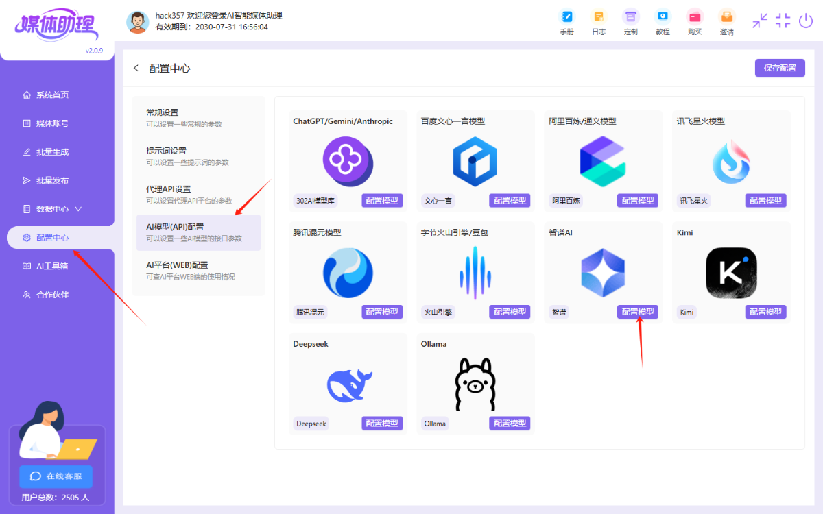Click 配置模型 for 腾讯混元
The width and height of the screenshot is (823, 514).
pos(382,312)
